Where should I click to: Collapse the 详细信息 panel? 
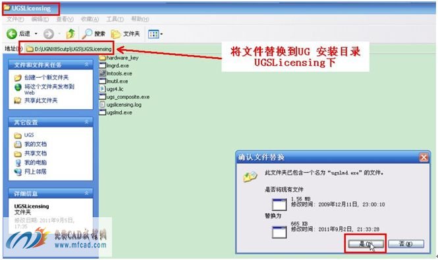click(86, 194)
